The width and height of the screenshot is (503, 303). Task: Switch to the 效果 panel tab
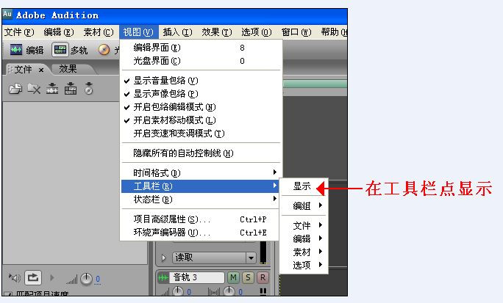click(68, 69)
